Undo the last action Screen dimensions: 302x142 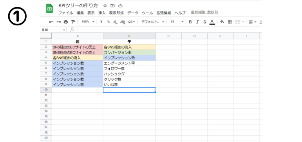click(51, 22)
